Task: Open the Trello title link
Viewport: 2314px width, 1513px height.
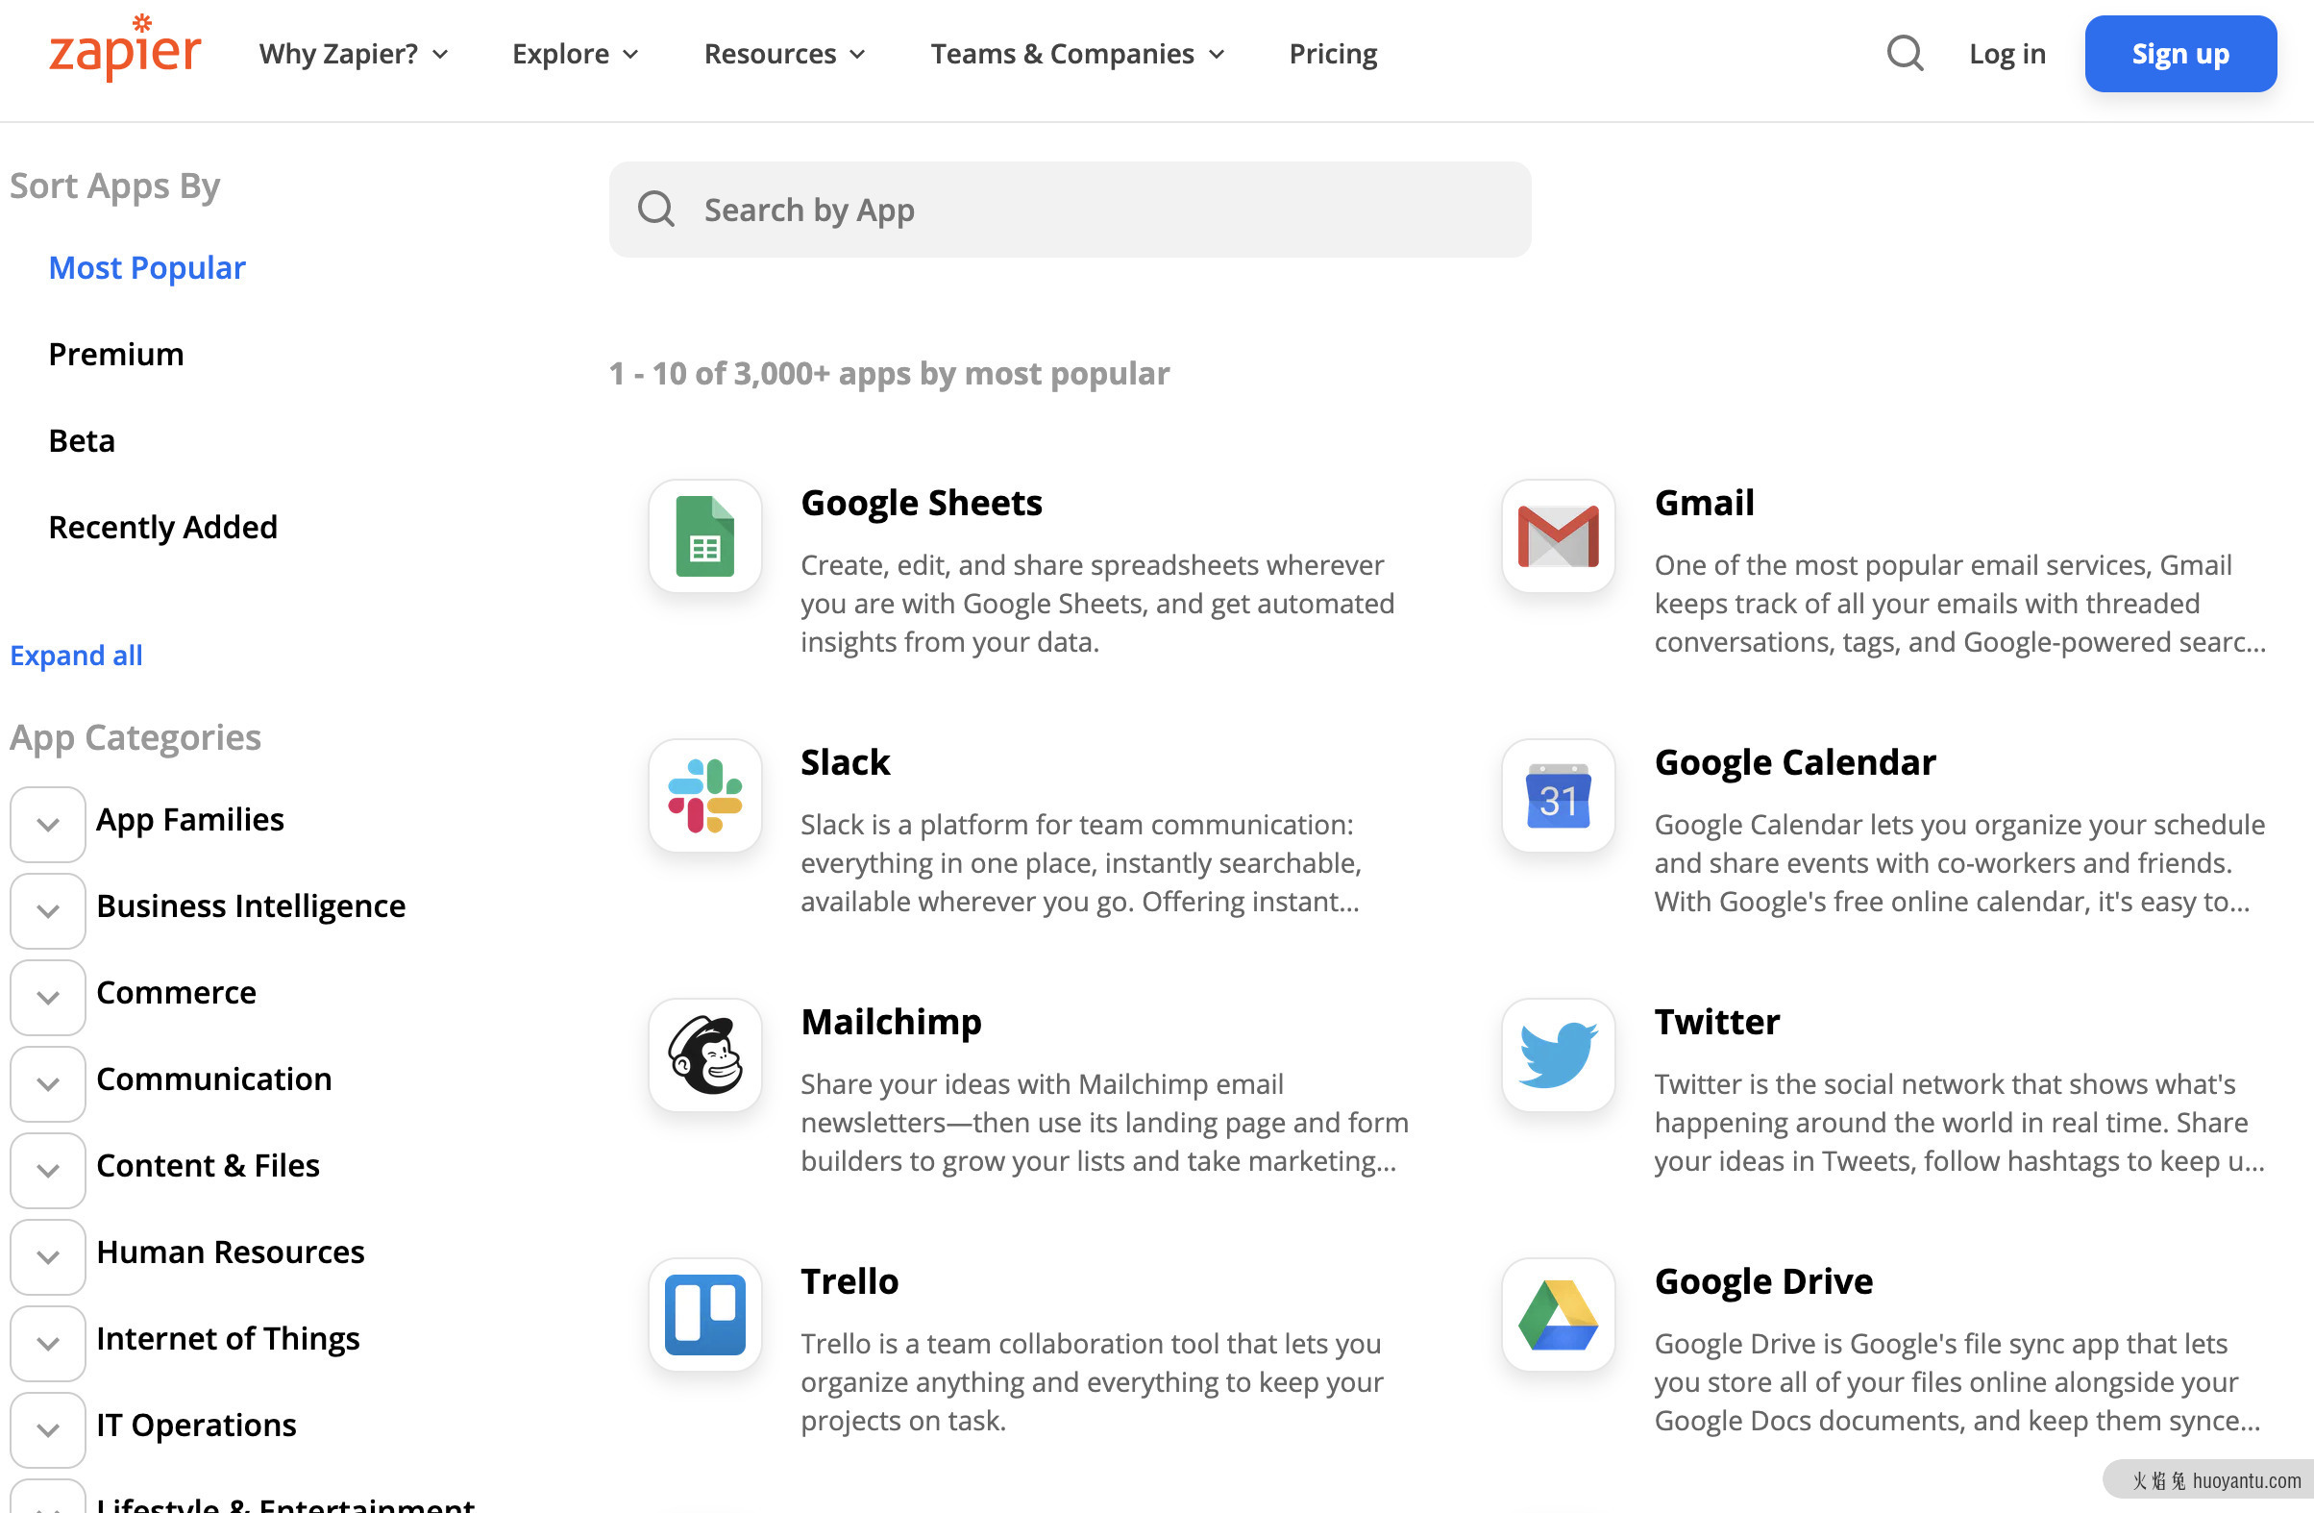Action: click(x=849, y=1281)
